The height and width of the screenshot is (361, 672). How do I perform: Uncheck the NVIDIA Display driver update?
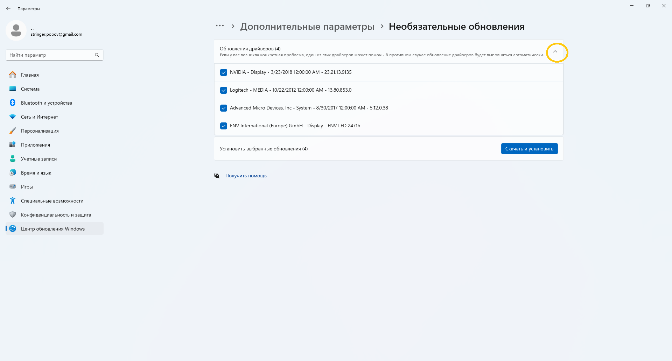click(224, 72)
